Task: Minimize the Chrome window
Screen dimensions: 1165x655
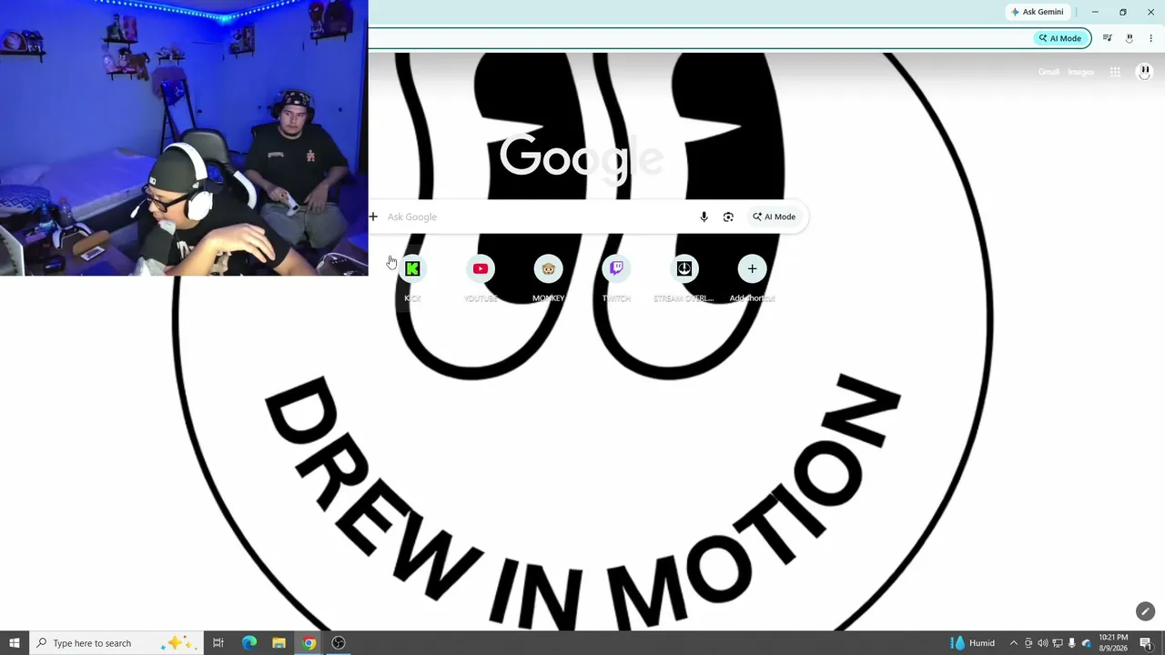Action: [x=1095, y=12]
